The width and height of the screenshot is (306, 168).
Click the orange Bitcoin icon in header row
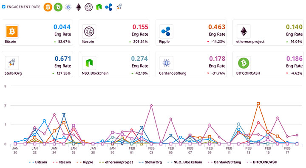coord(48,7)
